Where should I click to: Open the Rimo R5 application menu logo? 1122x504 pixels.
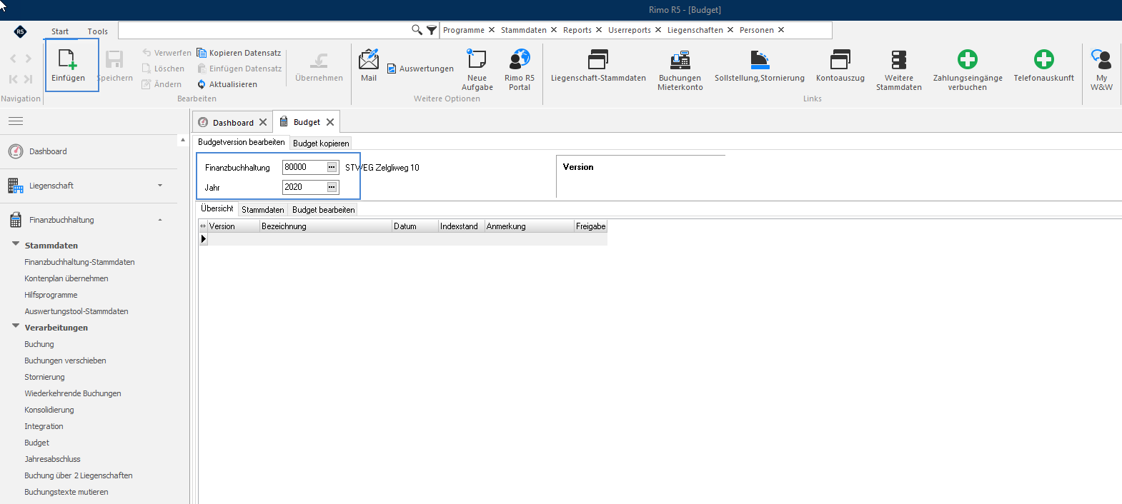(x=20, y=31)
